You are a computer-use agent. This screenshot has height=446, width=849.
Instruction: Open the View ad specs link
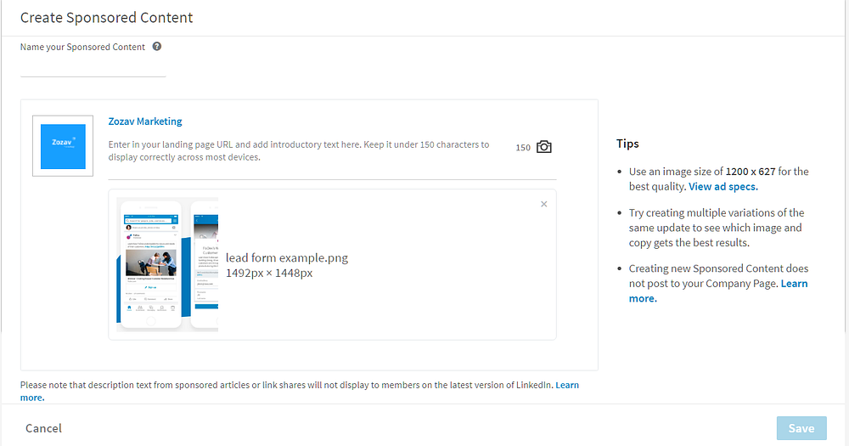coord(723,186)
